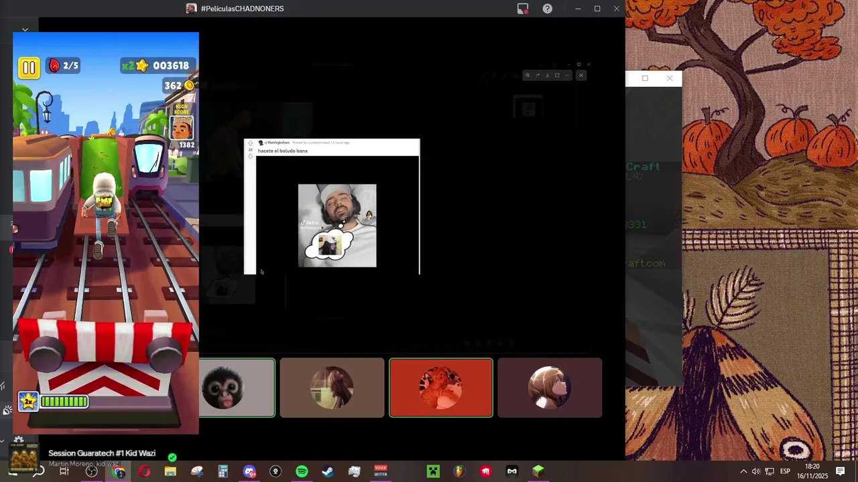Image resolution: width=858 pixels, height=482 pixels.
Task: Pause the Subway Surfers game
Action: coord(29,67)
